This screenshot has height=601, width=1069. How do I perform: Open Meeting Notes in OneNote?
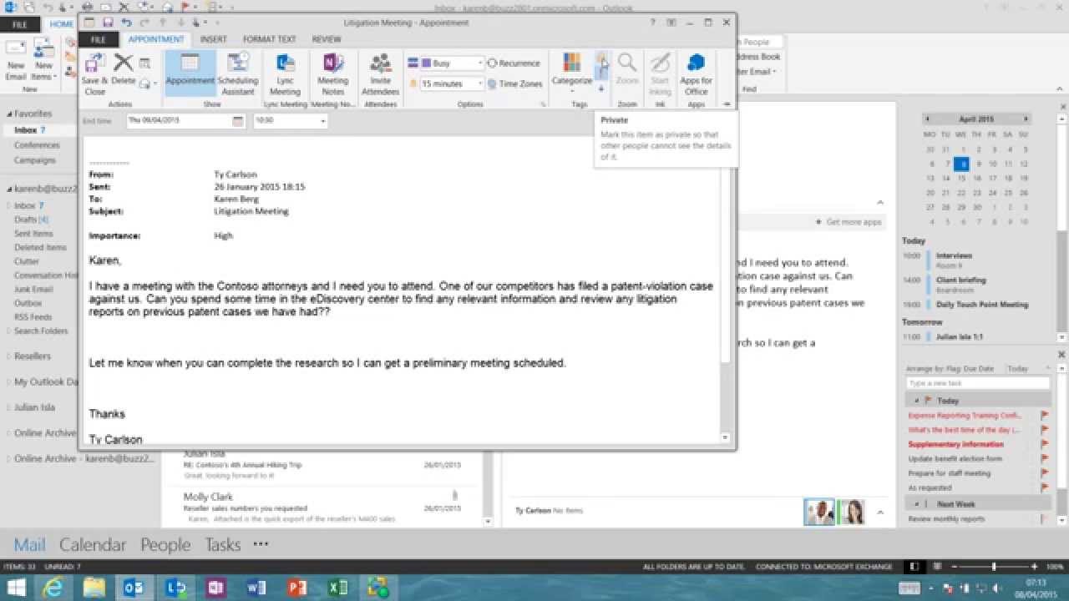point(332,73)
